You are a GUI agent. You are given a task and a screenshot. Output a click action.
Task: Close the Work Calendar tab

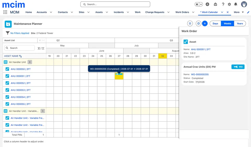point(228,12)
